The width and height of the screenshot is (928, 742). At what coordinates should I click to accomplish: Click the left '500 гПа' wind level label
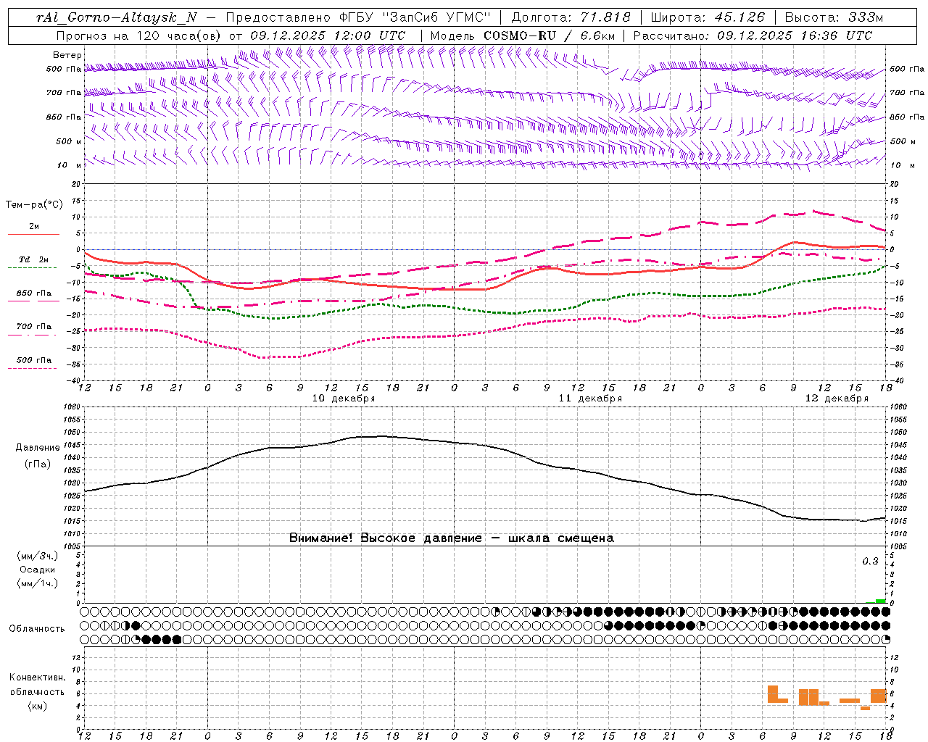point(64,69)
